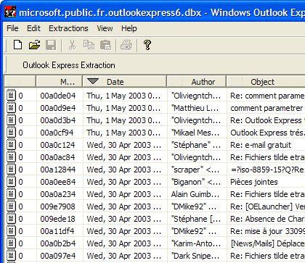
Task: Click the message icon for row 00a0ac84
Action: 11,157
